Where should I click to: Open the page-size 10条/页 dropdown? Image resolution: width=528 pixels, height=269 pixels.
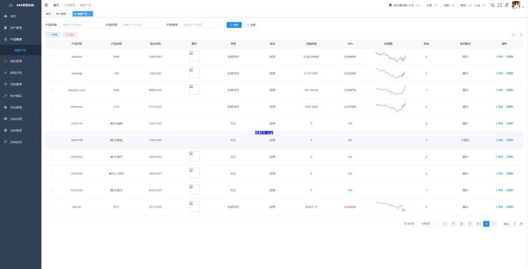click(x=428, y=224)
